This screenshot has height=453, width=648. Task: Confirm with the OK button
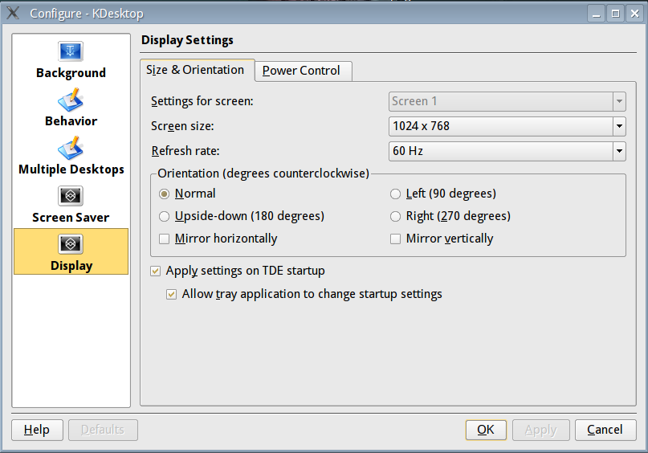coord(486,430)
